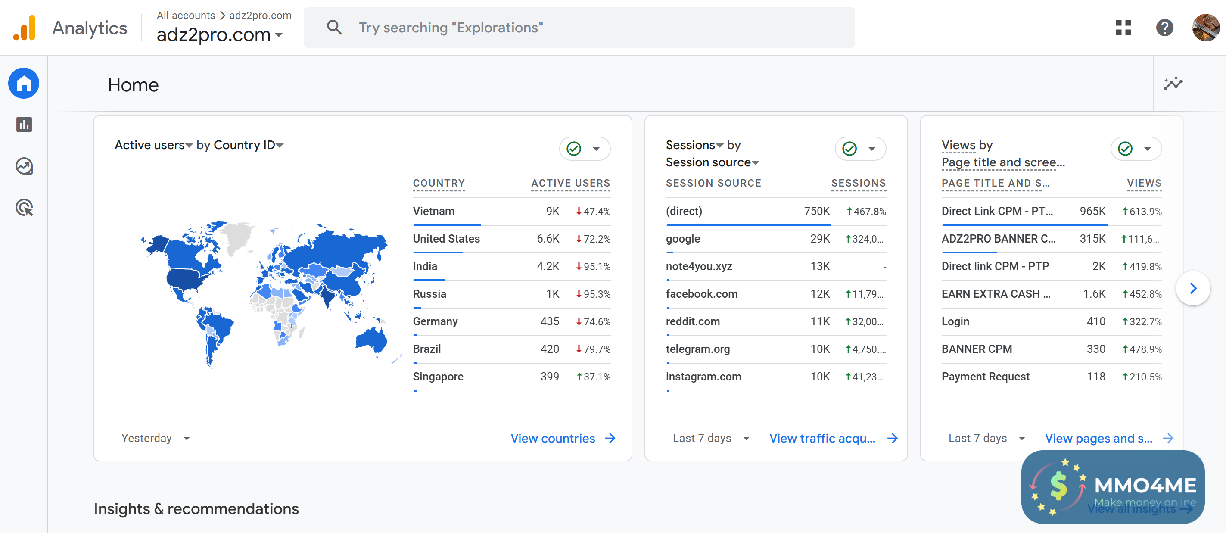Select the Russia country row

tap(512, 294)
